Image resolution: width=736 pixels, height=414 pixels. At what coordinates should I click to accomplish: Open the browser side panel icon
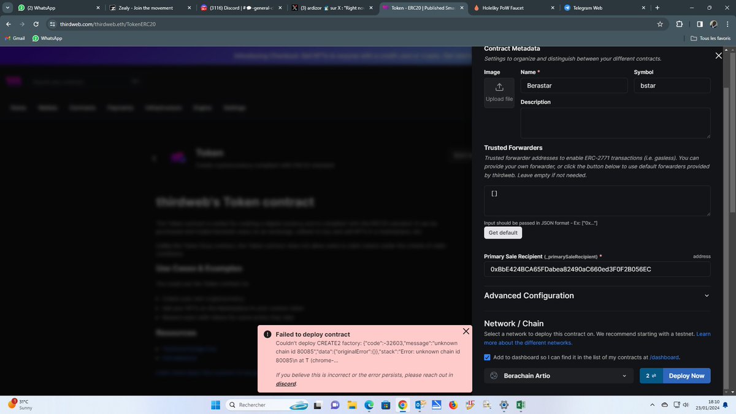[699, 24]
